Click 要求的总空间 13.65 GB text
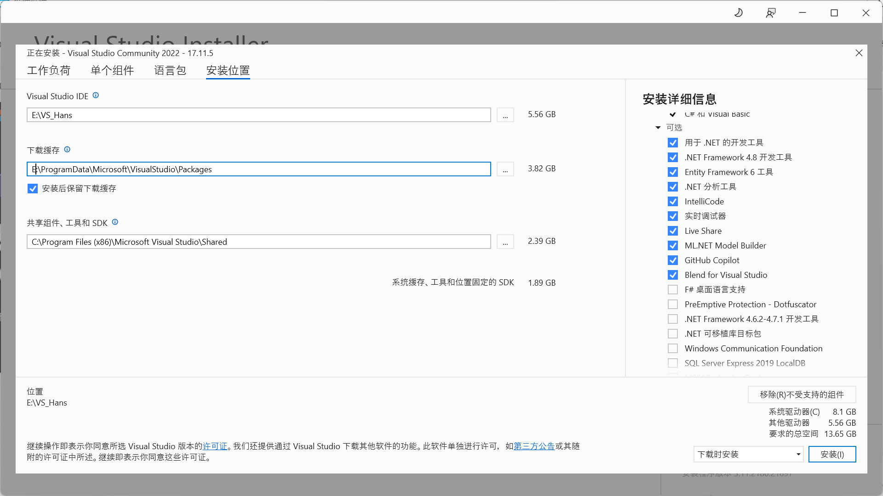 coord(812,434)
